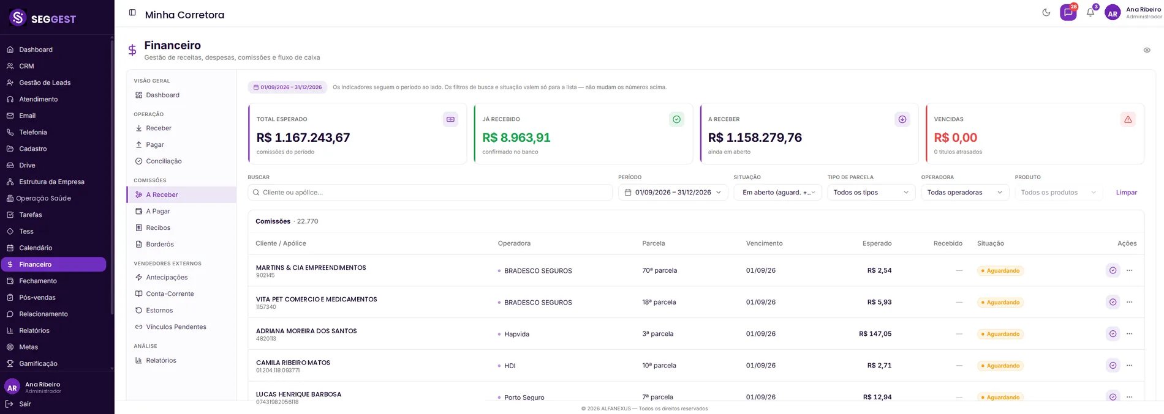The height and width of the screenshot is (414, 1164).
Task: Select A Receber under Comissões
Action: pos(181,194)
